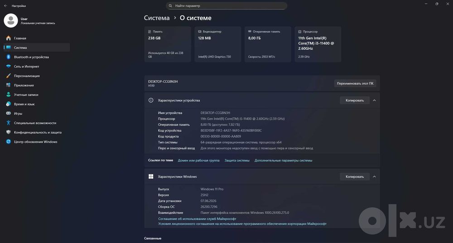Click the Windows Update icon in sidebar
The height and width of the screenshot is (243, 453).
pos(8,142)
